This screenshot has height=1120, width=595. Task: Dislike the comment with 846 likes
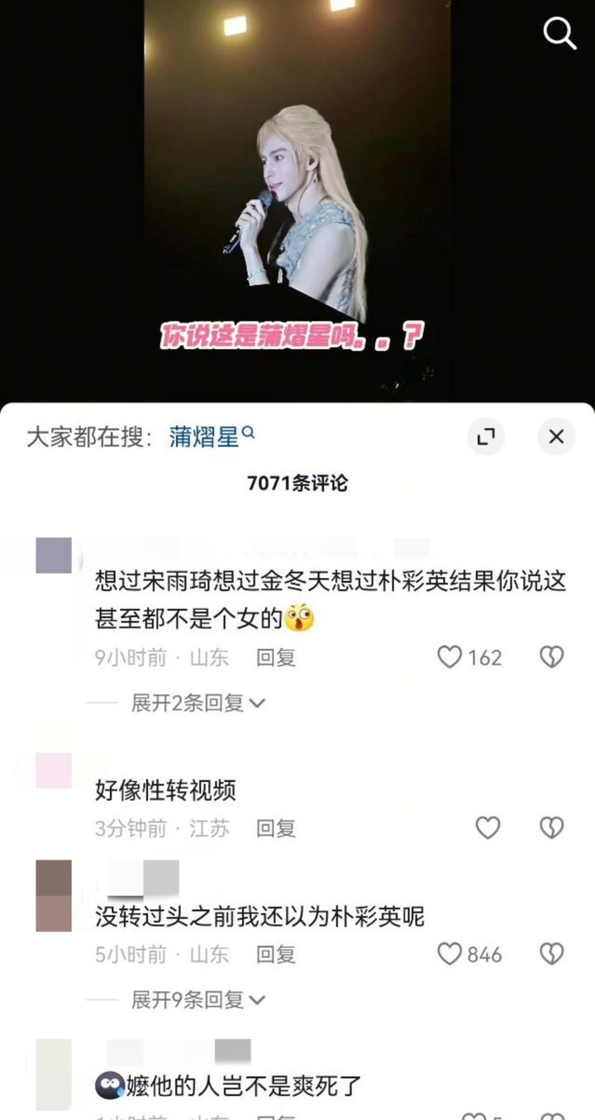[551, 955]
